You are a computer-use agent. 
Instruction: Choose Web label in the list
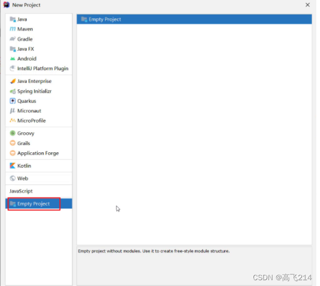tap(23, 178)
